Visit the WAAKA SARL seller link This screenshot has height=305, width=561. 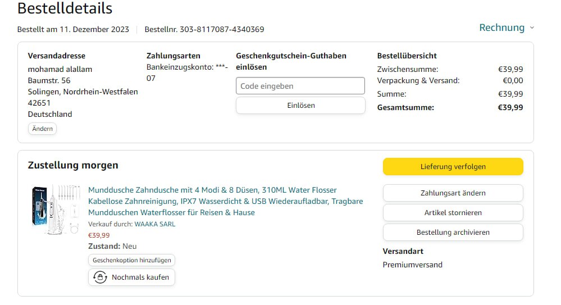154,224
